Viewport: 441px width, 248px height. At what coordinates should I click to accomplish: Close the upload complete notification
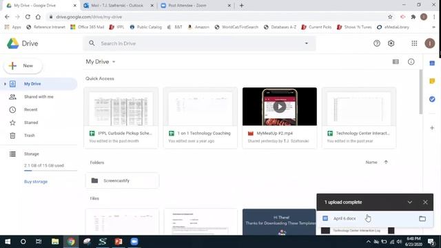click(425, 203)
